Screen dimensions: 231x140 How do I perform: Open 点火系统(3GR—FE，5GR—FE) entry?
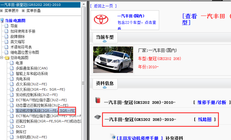click(x=40, y=89)
